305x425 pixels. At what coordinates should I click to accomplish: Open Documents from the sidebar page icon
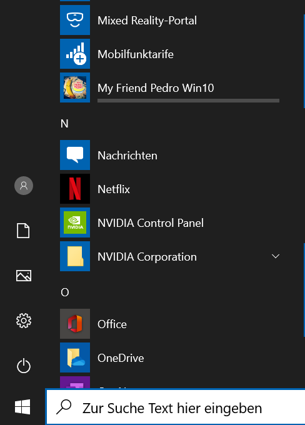tap(23, 231)
